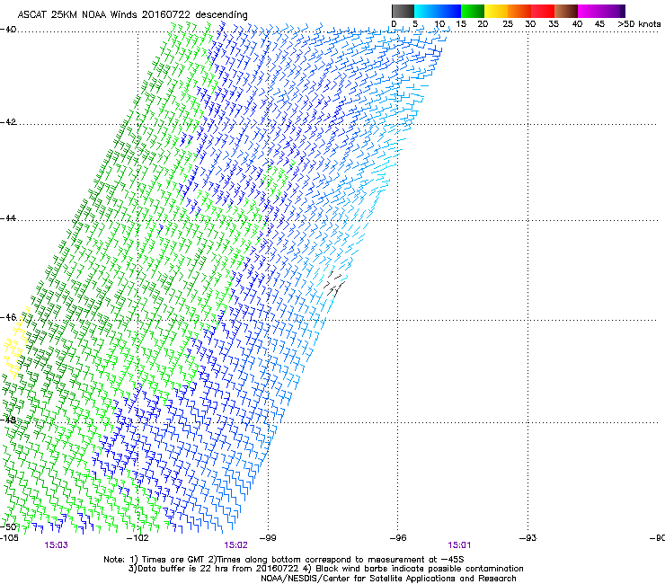
Task: Click the blue 10-15 knots legend segment
Action: pos(448,11)
